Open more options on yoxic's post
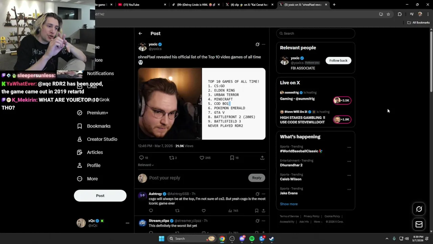This screenshot has width=433, height=244. [x=264, y=44]
